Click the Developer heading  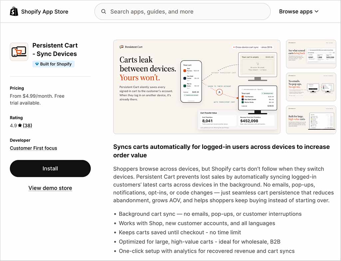[20, 140]
